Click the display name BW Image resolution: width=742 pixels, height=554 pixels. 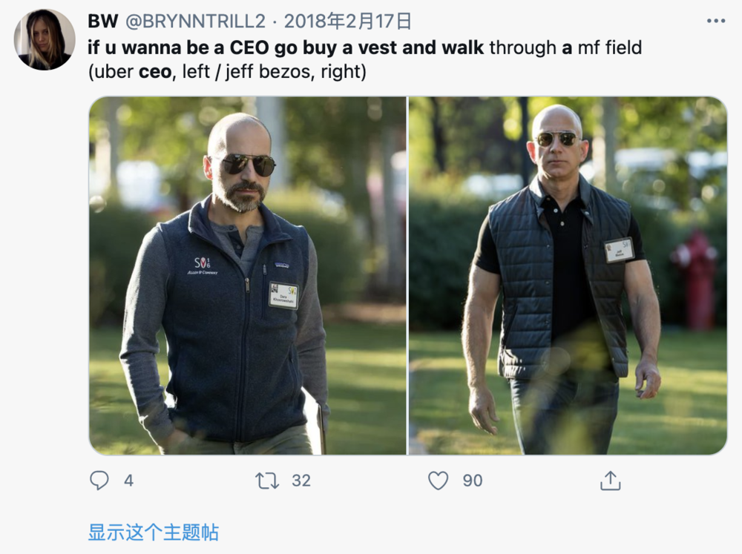tap(102, 22)
